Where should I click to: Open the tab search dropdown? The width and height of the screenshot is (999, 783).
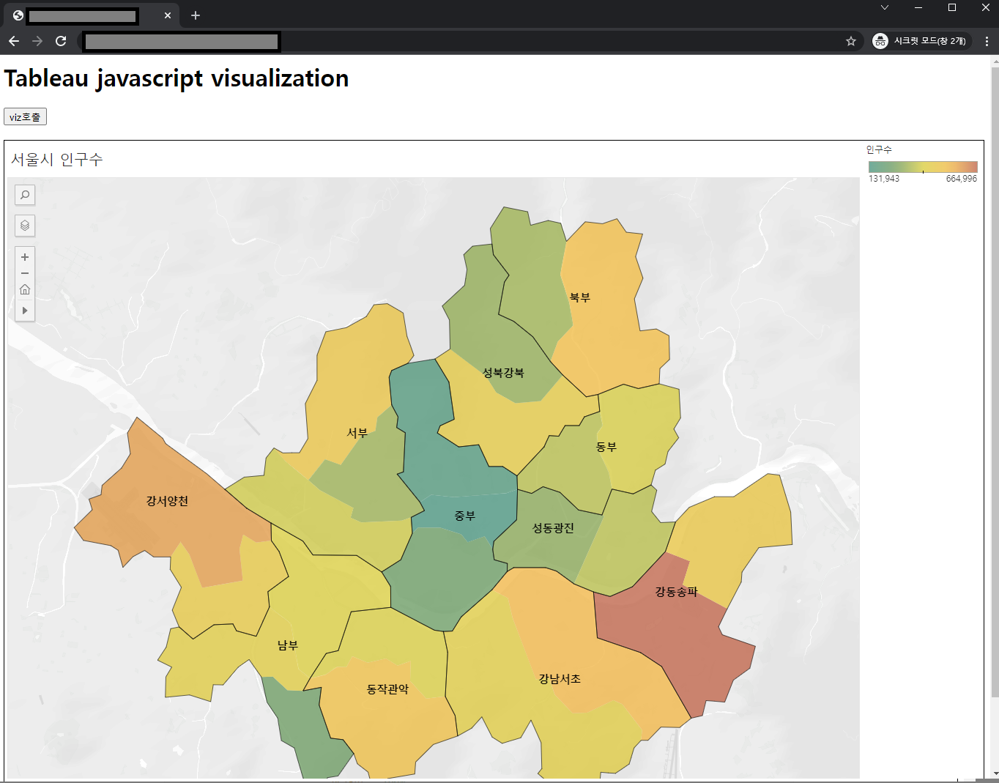point(885,7)
